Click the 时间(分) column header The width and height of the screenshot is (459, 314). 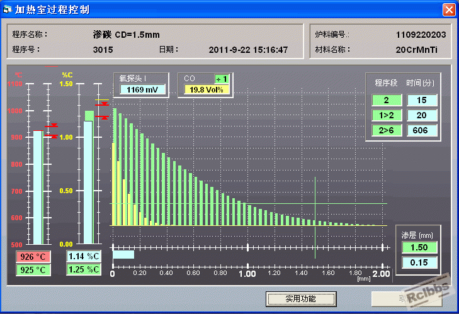click(x=420, y=83)
